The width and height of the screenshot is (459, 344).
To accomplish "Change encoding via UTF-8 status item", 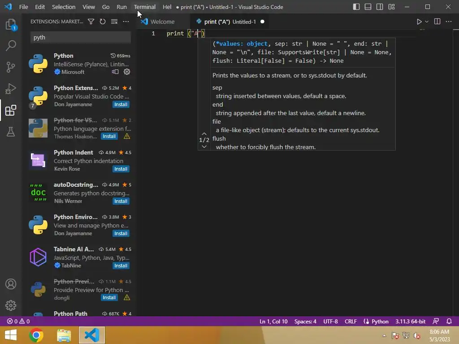I will coord(330,321).
